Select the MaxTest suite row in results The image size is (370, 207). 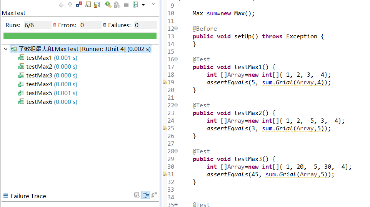[x=80, y=49]
